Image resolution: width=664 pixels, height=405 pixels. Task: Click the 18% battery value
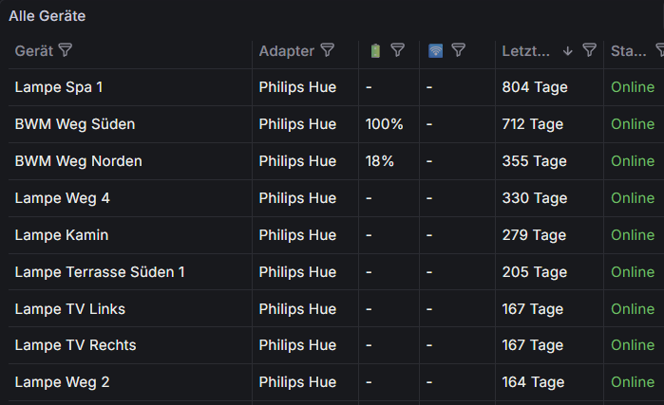pyautogui.click(x=380, y=161)
